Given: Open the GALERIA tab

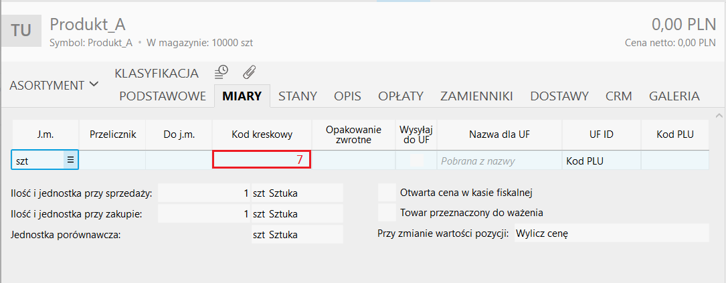Looking at the screenshot, I should click(674, 96).
